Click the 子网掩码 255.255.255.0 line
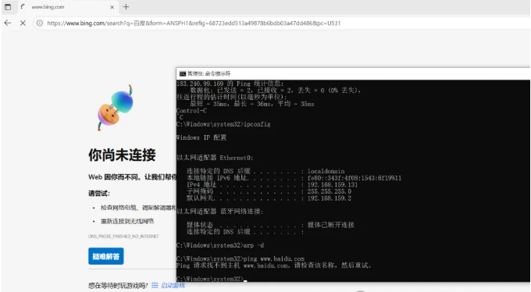The height and width of the screenshot is (292, 531). [x=269, y=191]
